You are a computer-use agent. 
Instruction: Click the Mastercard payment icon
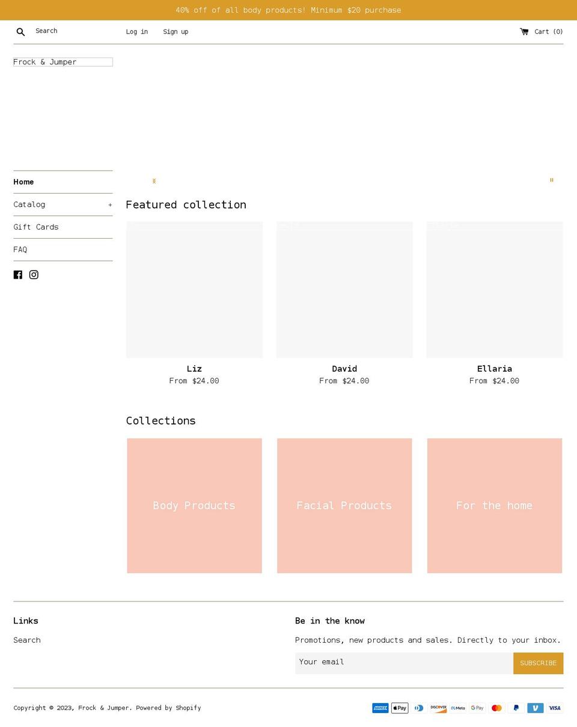(x=496, y=708)
